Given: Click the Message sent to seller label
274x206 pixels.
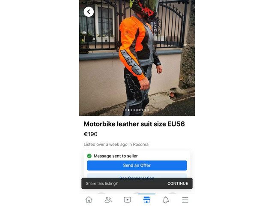Looking at the screenshot, I should click(x=116, y=156).
